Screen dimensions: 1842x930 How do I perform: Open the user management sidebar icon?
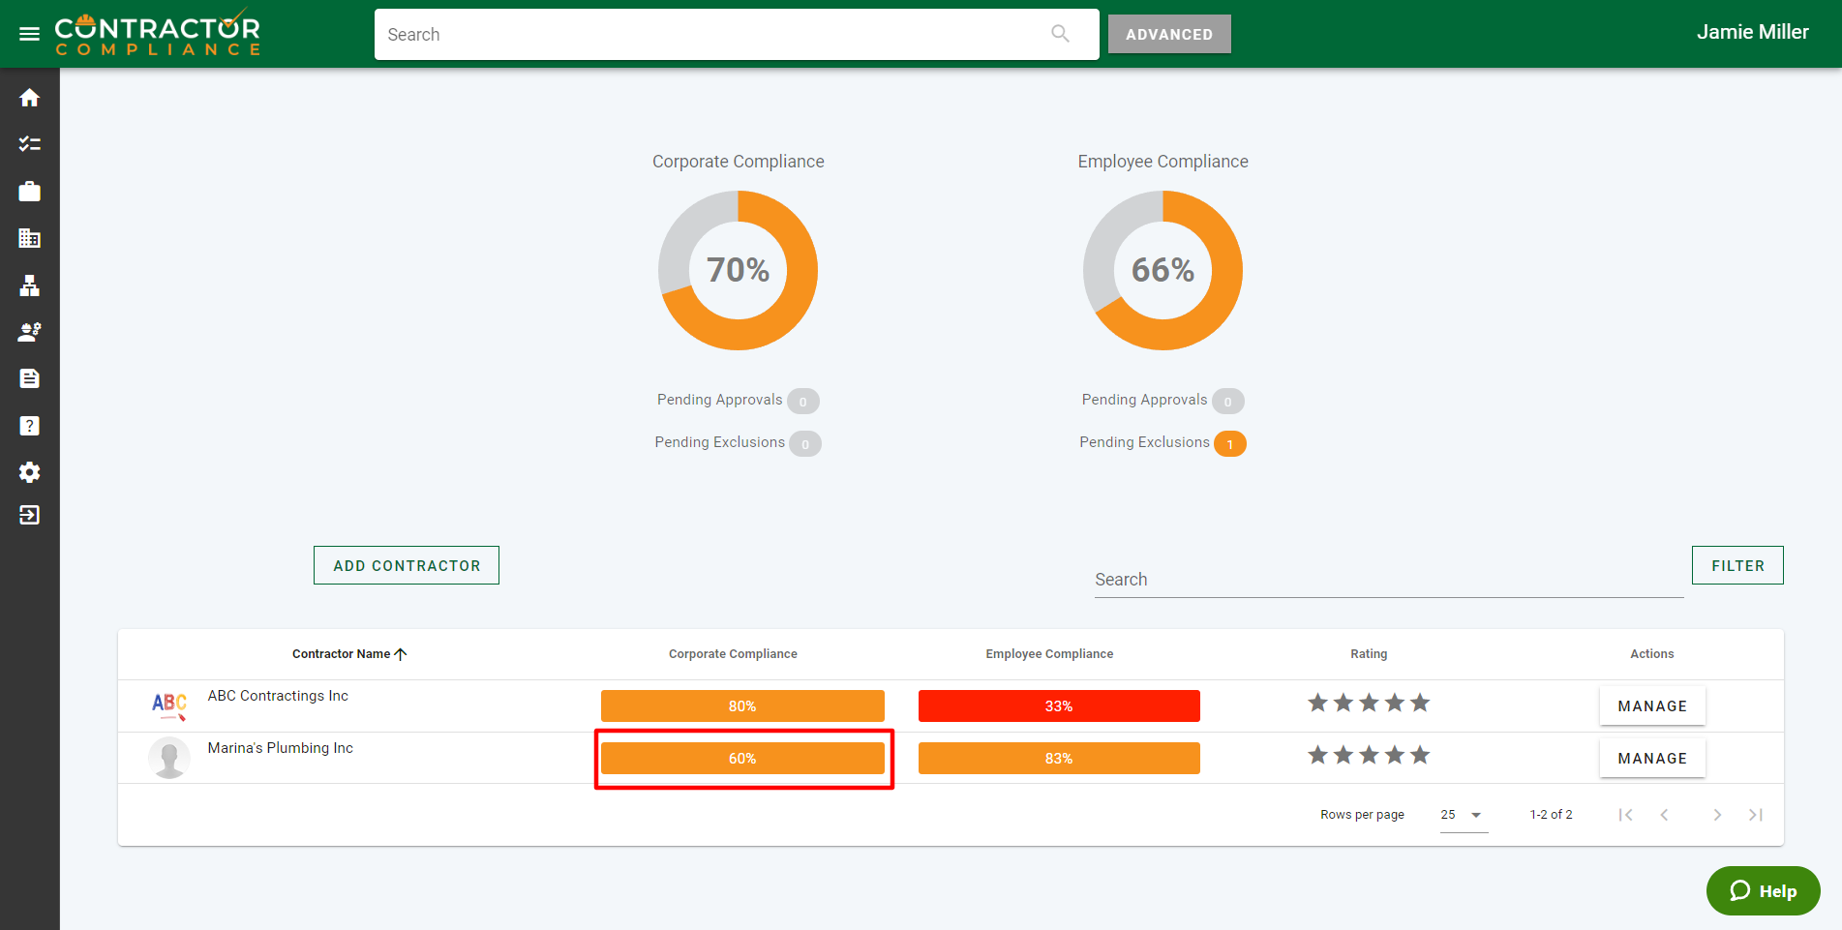coord(29,332)
